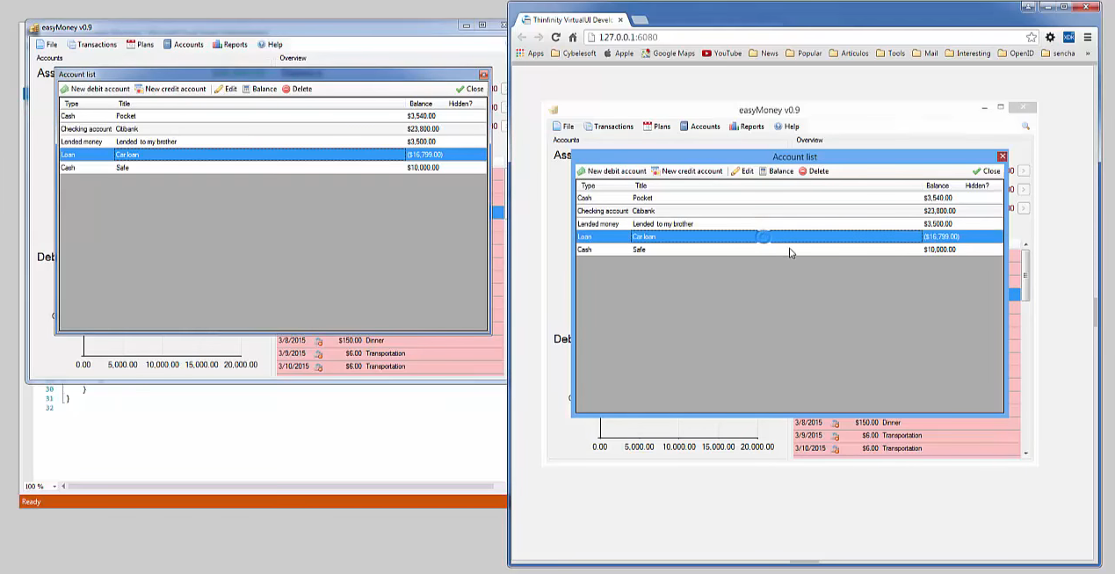
Task: Click Chrome back arrow
Action: 522,37
